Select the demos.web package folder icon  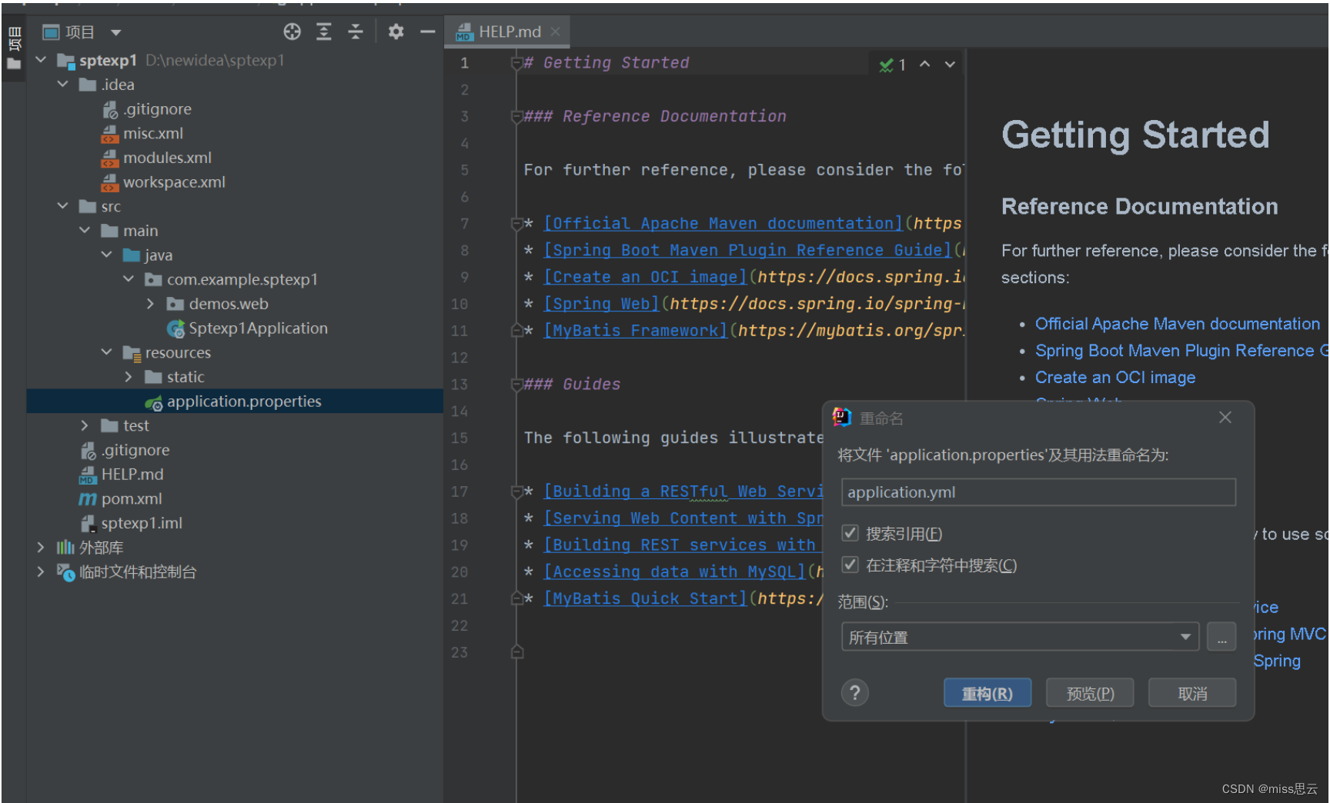[175, 304]
